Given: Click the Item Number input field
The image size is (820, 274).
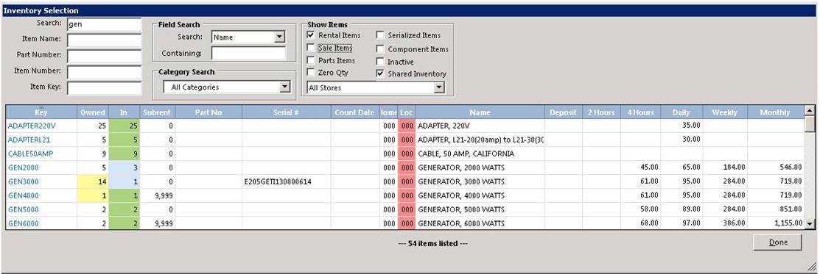Looking at the screenshot, I should (x=104, y=72).
